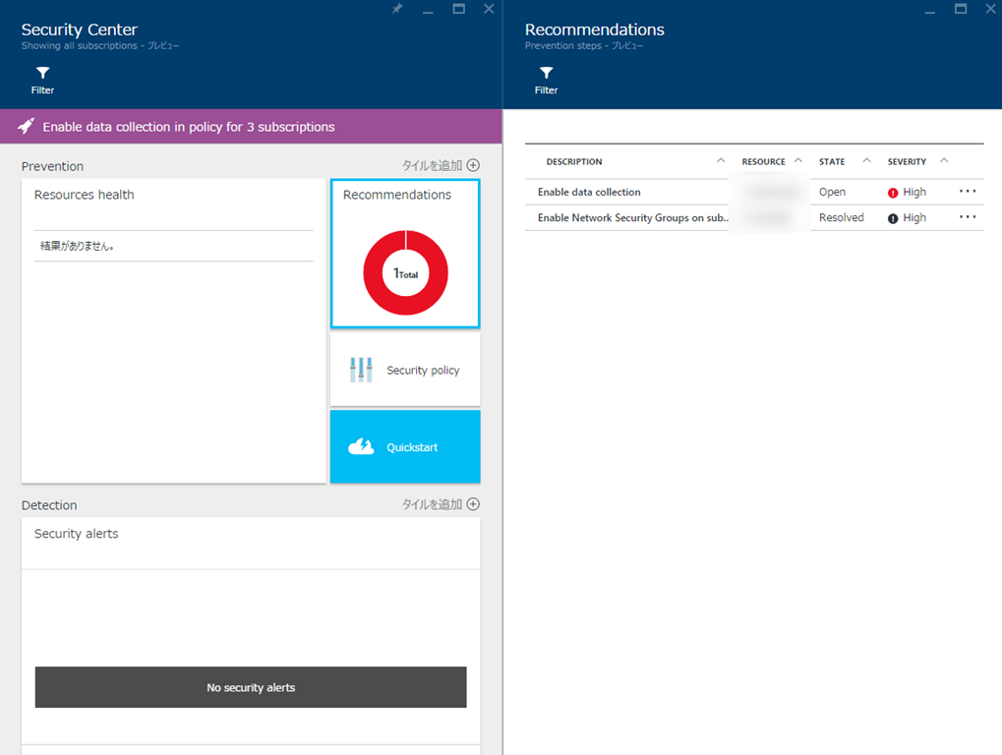Select Enable Network Security Groups on sub.. row
1002x755 pixels.
(754, 218)
